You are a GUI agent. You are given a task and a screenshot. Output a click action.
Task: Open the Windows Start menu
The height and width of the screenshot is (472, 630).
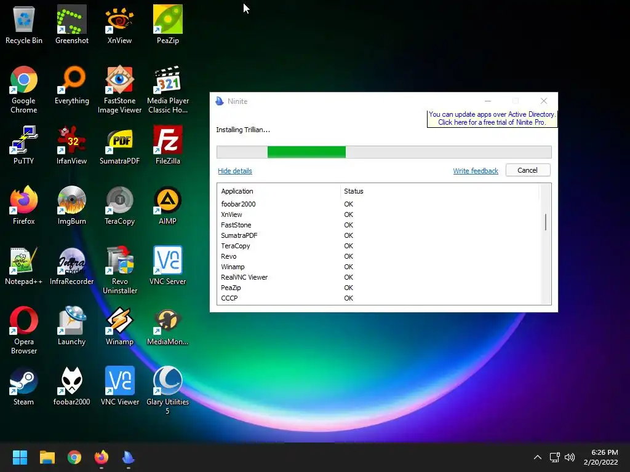(x=20, y=457)
